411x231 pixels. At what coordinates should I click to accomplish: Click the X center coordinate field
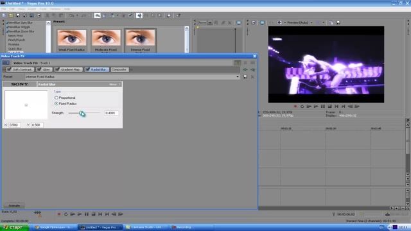click(14, 125)
